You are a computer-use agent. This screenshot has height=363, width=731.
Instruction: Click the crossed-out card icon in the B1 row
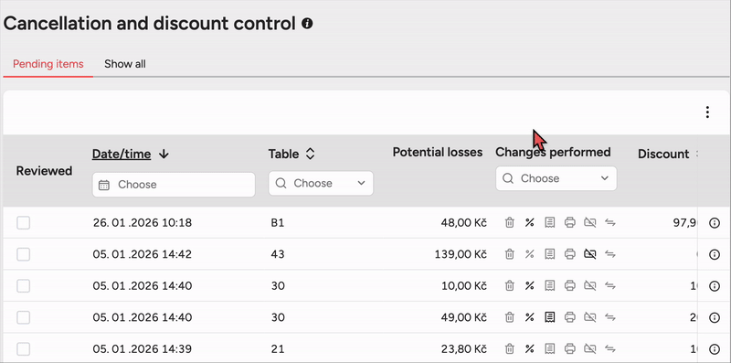[x=589, y=223]
